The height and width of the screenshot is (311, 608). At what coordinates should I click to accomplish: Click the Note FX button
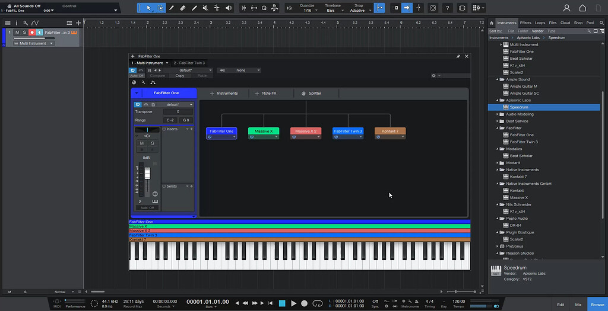click(x=265, y=93)
